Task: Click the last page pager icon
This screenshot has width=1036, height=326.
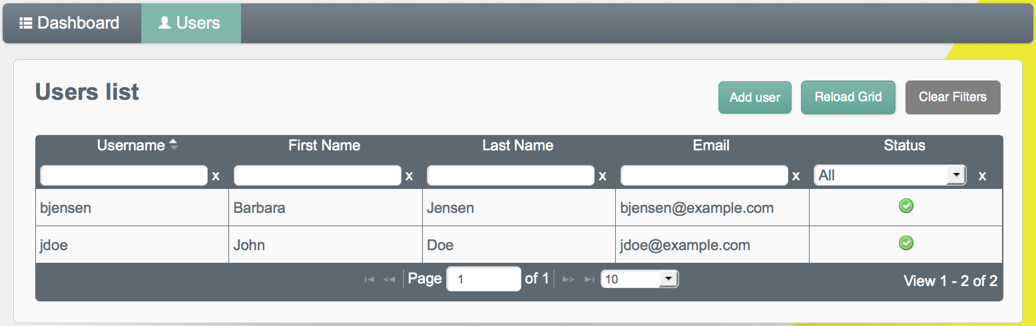Action: point(589,279)
